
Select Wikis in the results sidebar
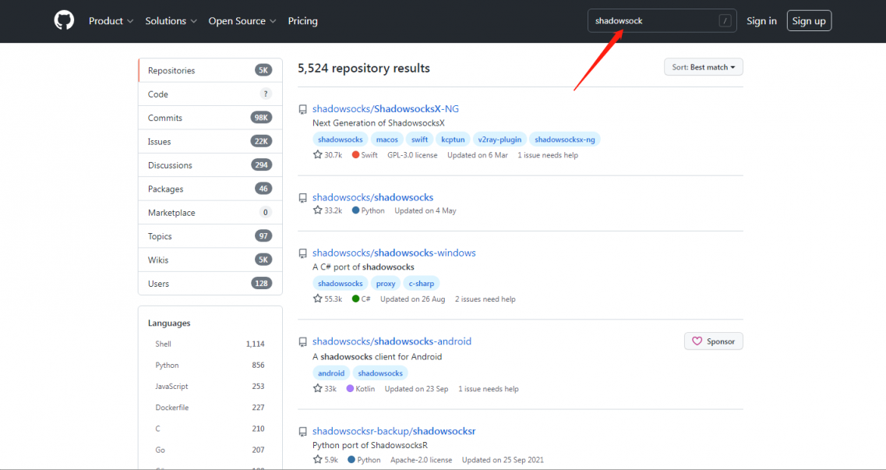[210, 260]
